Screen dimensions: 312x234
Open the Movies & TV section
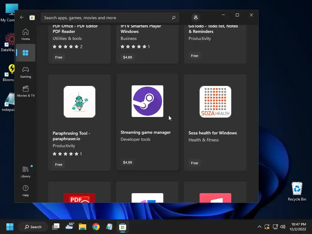tap(26, 91)
